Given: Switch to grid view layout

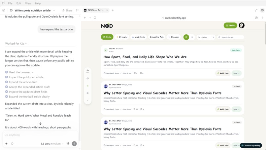Looking at the screenshot, I should point(186,37).
